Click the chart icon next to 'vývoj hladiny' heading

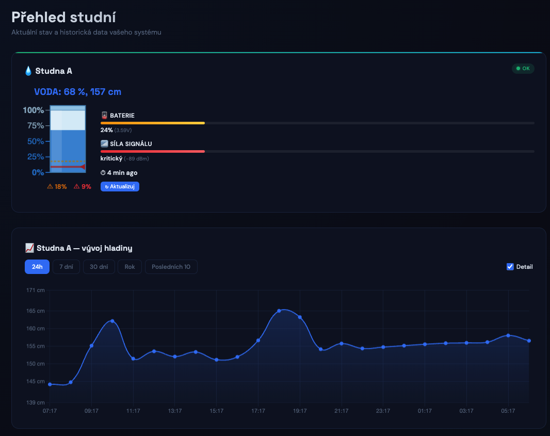click(x=29, y=248)
